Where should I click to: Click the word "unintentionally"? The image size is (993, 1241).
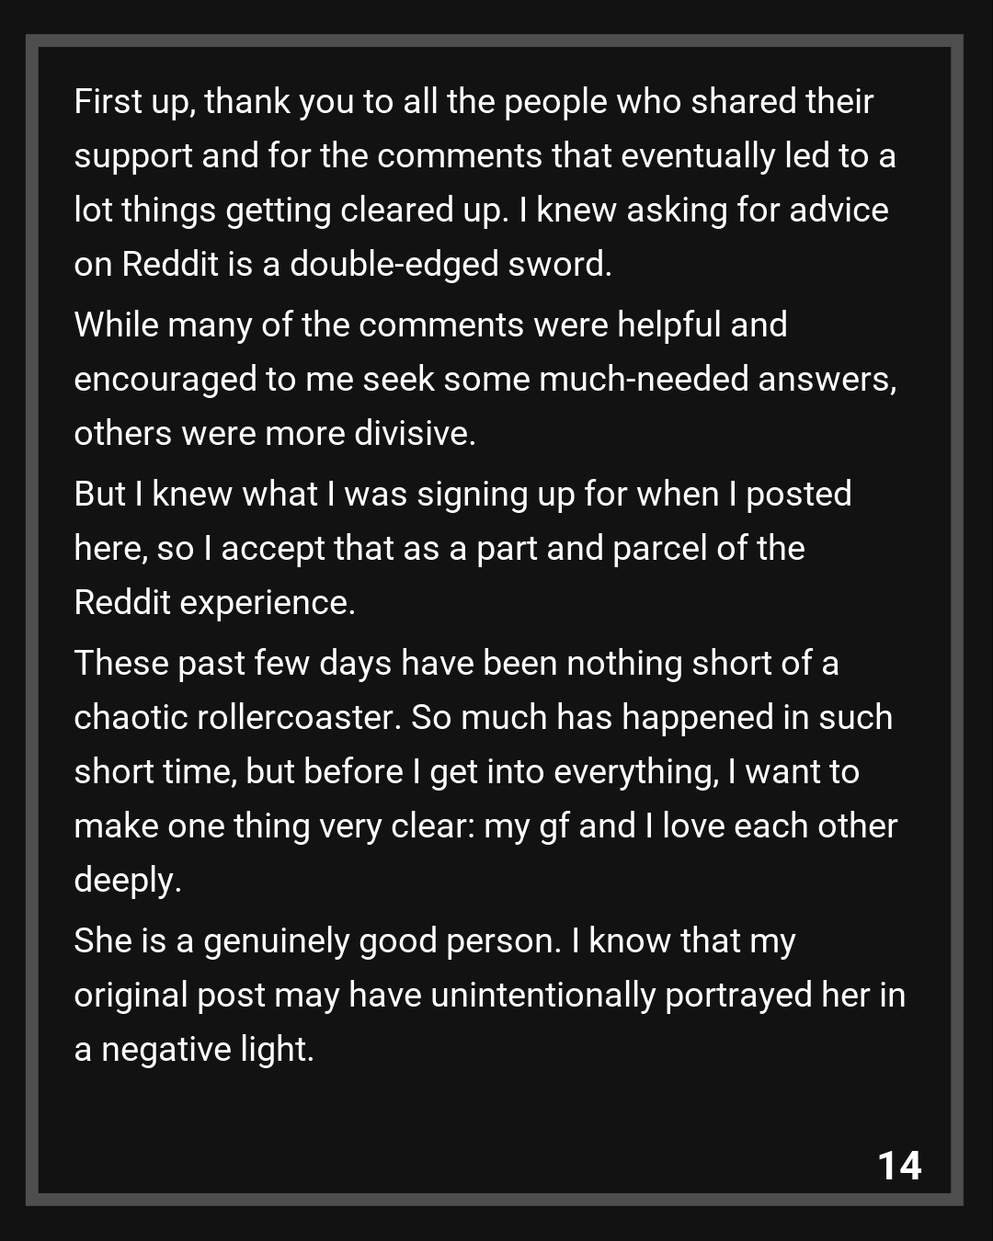click(x=542, y=996)
